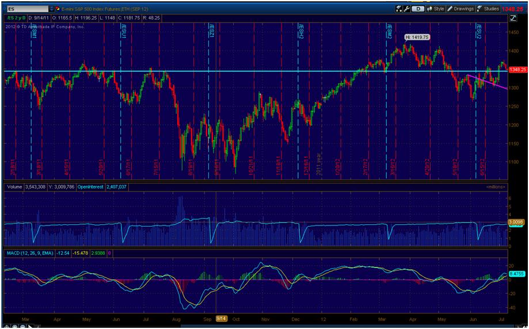The width and height of the screenshot is (529, 329).
Task: Click the Hi: 1419.75 price bubble
Action: click(417, 37)
